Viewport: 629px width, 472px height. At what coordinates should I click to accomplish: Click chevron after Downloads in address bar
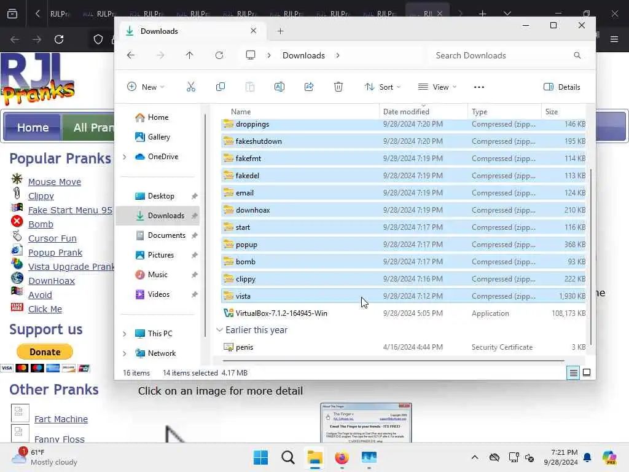coord(338,55)
